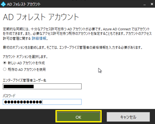Select 新しい AD アカウントを作成 radio button

coord(5,63)
